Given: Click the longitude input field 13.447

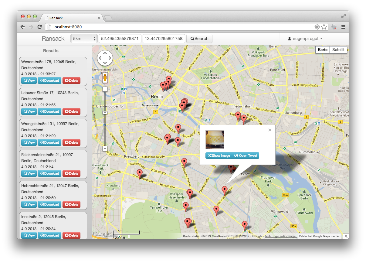Looking at the screenshot, I should point(164,39).
